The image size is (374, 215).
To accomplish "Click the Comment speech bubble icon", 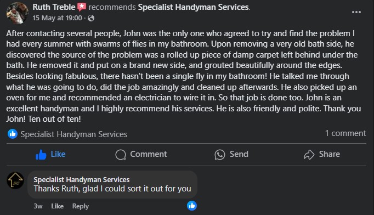I will coord(121,154).
